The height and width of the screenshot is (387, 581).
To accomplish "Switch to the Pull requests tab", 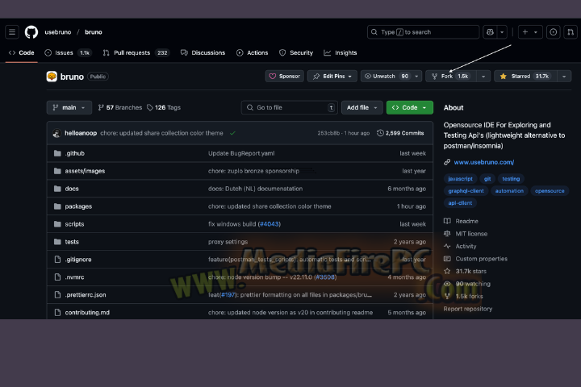I will coord(136,53).
